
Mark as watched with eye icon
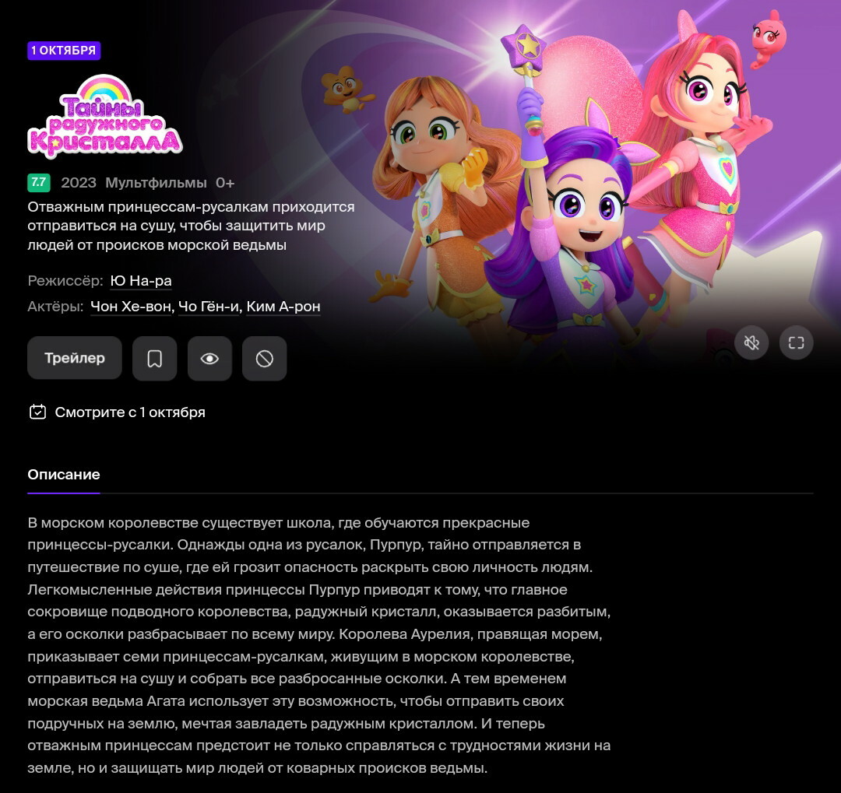pyautogui.click(x=209, y=358)
